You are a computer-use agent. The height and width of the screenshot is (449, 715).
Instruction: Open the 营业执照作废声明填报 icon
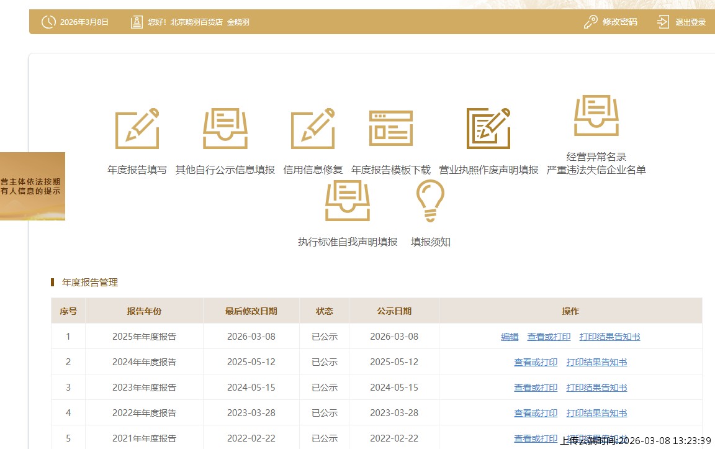(x=488, y=129)
